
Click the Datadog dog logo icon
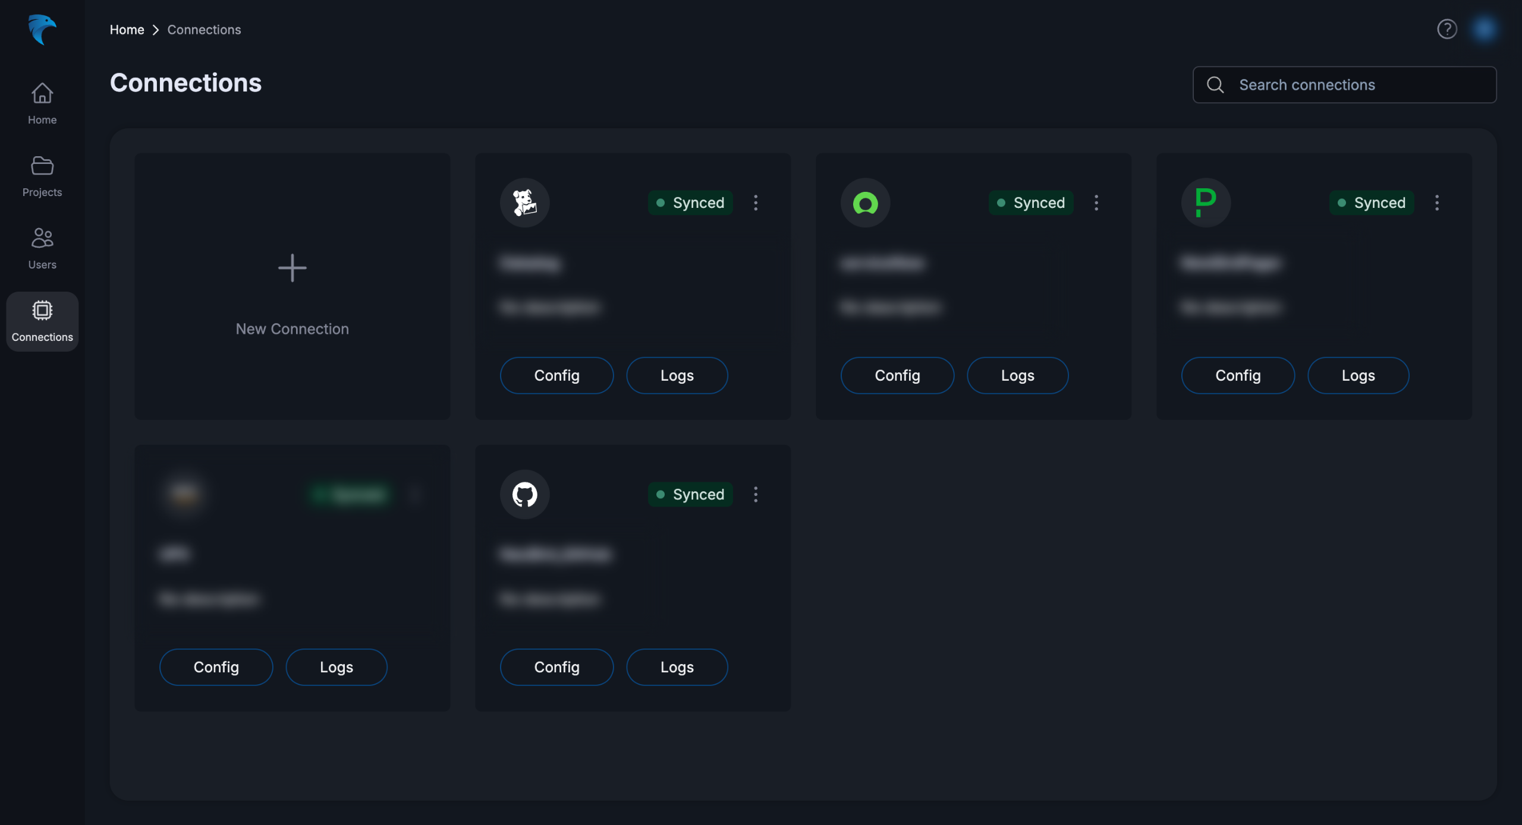(x=524, y=203)
